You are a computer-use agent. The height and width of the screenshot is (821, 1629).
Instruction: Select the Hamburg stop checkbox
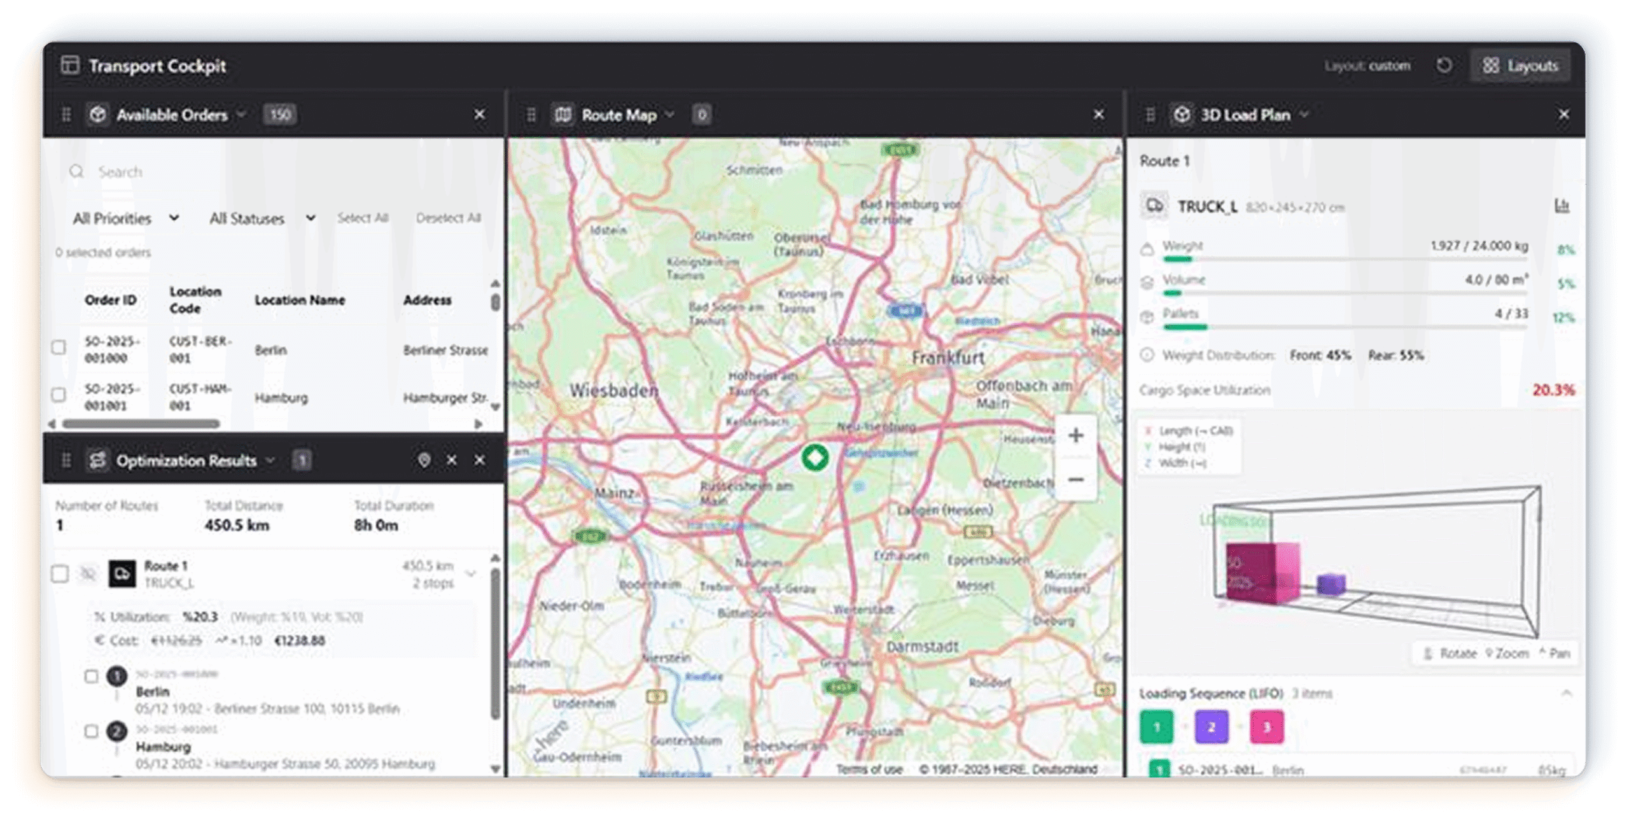[x=91, y=731]
